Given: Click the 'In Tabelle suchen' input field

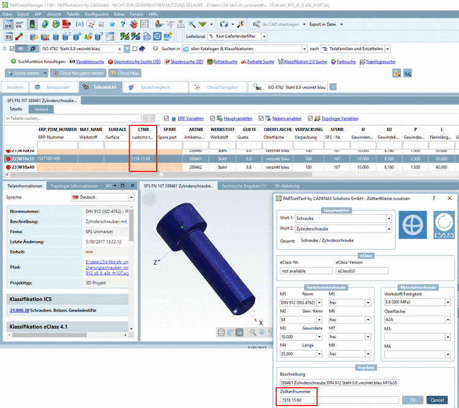Looking at the screenshot, I should (73, 118).
